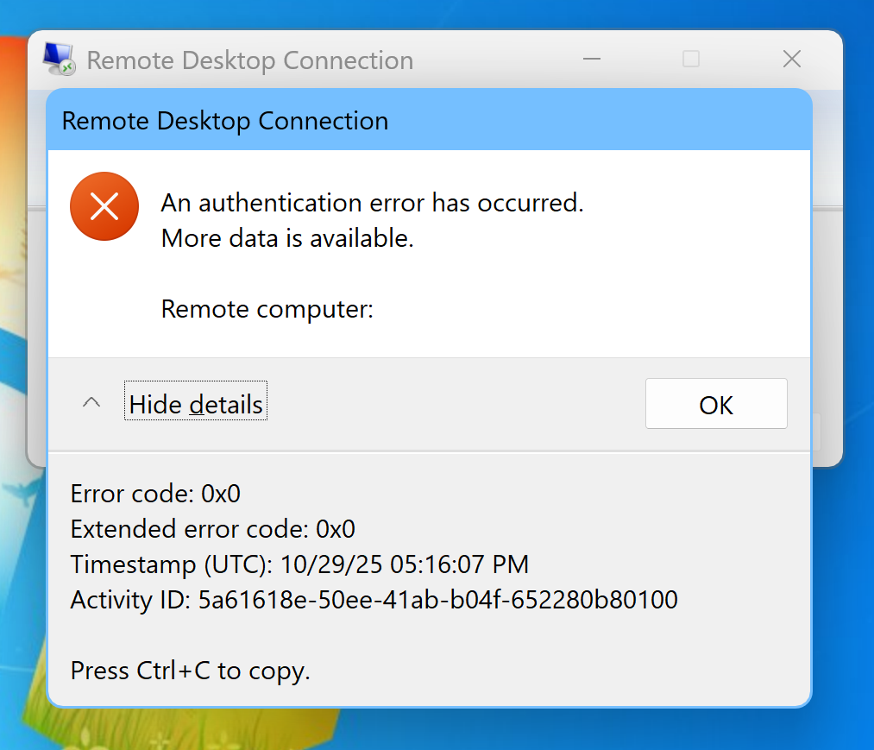874x750 pixels.
Task: Click the 'Error code: 0x0' line
Action: tap(155, 494)
